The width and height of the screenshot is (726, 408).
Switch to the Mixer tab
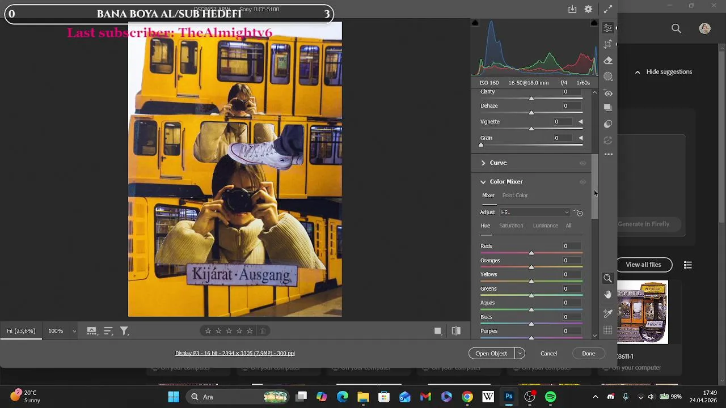[x=488, y=195]
